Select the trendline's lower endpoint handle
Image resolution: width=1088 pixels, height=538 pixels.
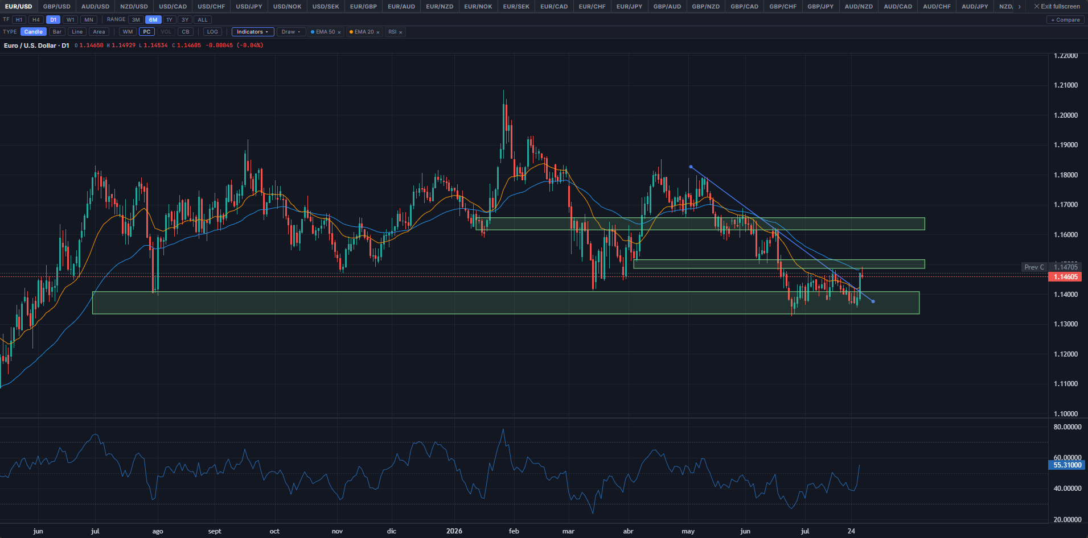coord(873,301)
